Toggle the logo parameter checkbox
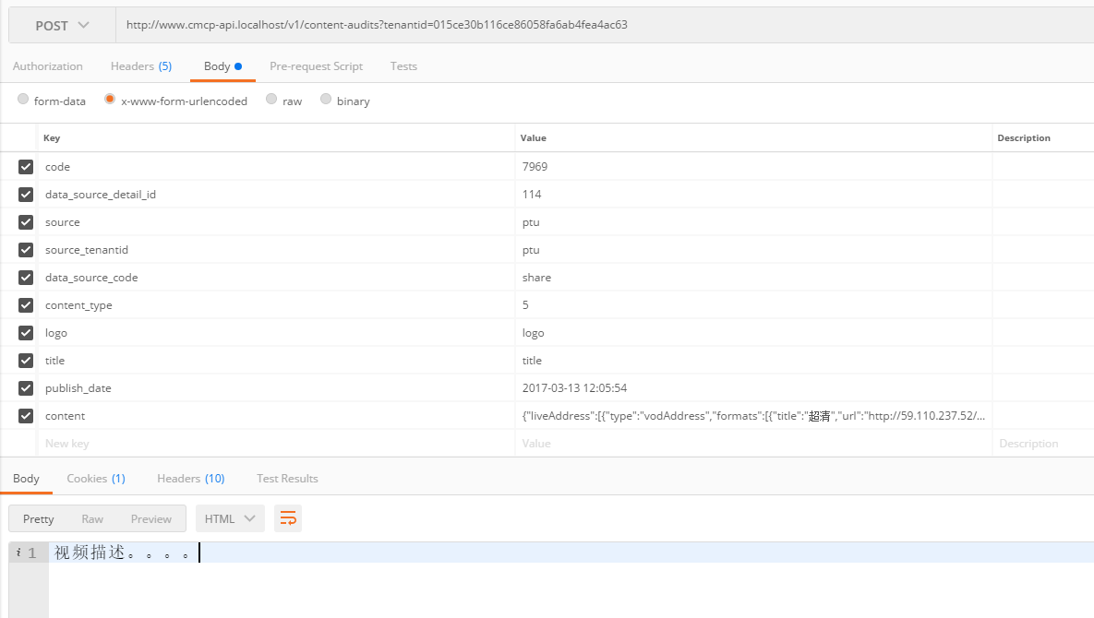The height and width of the screenshot is (618, 1094). [26, 333]
